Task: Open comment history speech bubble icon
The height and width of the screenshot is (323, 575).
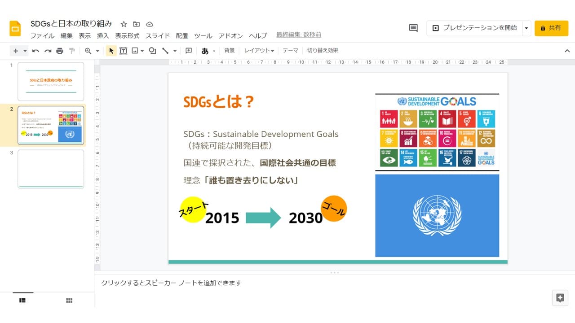Action: [413, 28]
